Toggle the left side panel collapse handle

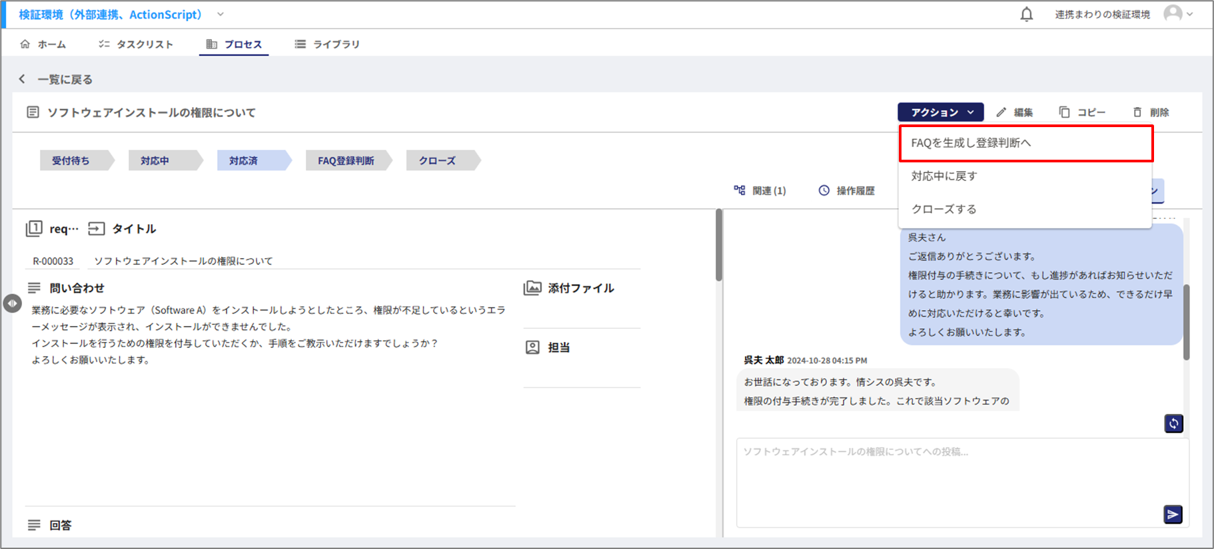point(12,303)
